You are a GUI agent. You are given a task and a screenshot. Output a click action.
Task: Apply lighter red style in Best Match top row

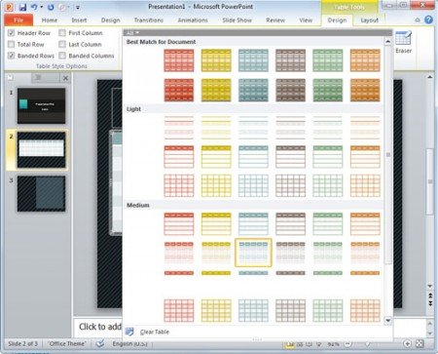pos(179,60)
